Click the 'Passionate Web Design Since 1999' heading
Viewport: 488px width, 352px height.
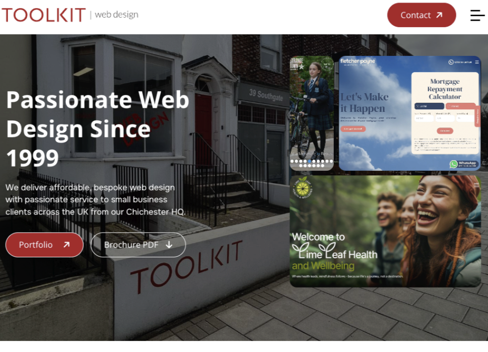point(97,128)
